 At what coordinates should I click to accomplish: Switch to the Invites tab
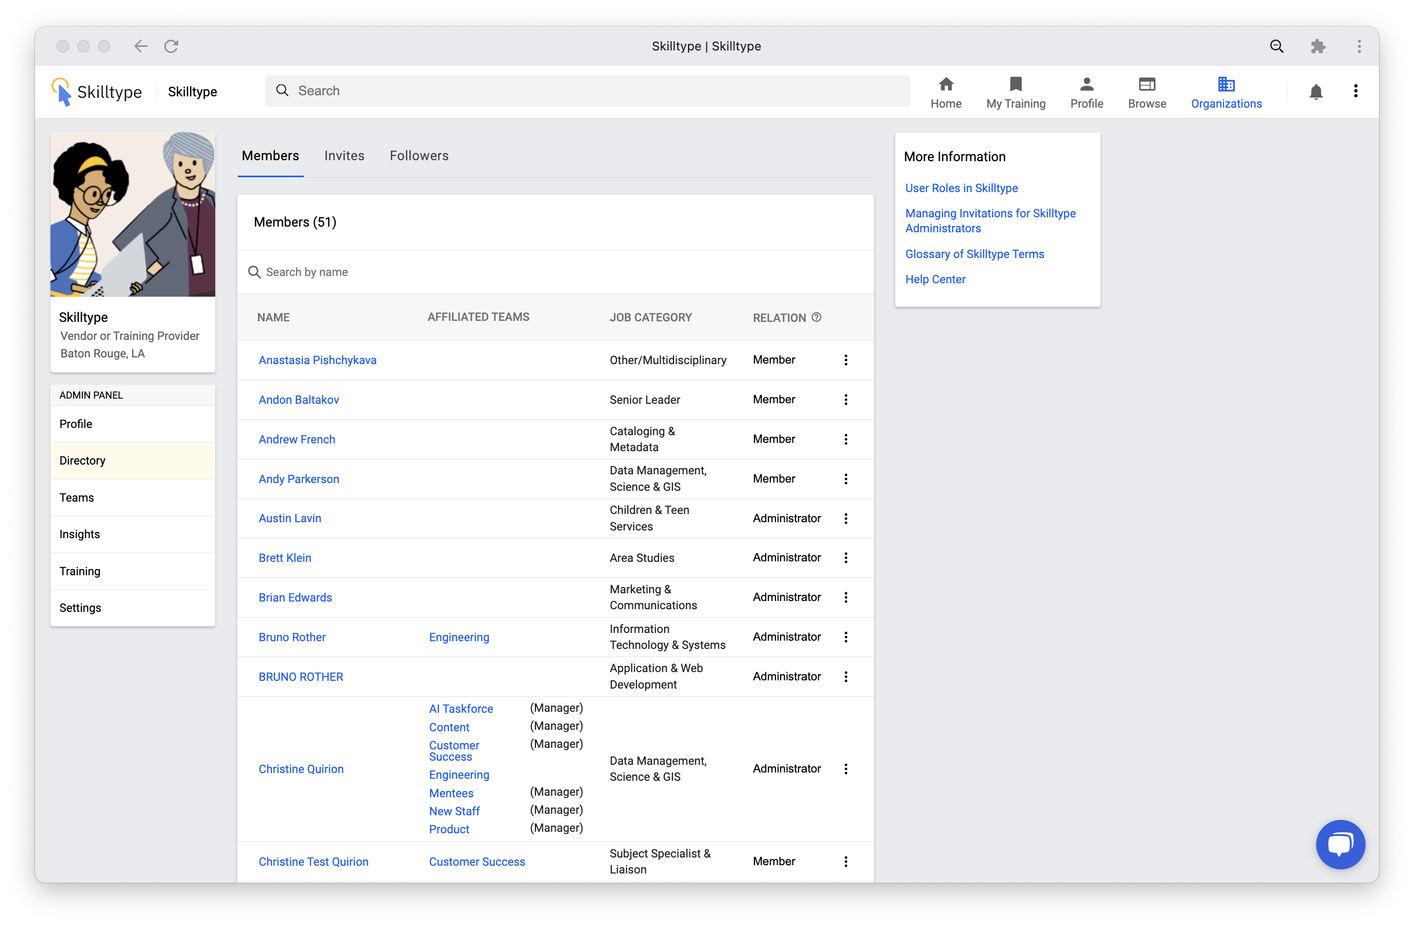[344, 156]
